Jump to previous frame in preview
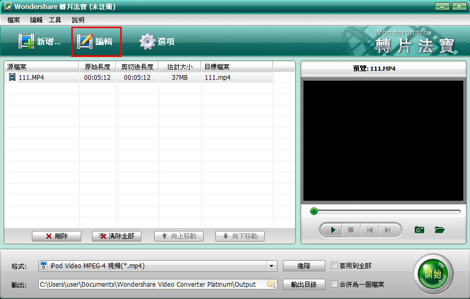The image size is (470, 299). (370, 230)
